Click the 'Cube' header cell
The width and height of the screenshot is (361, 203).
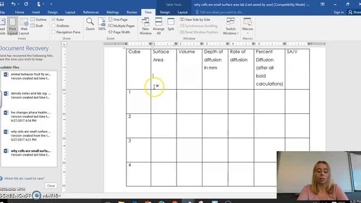coord(139,69)
